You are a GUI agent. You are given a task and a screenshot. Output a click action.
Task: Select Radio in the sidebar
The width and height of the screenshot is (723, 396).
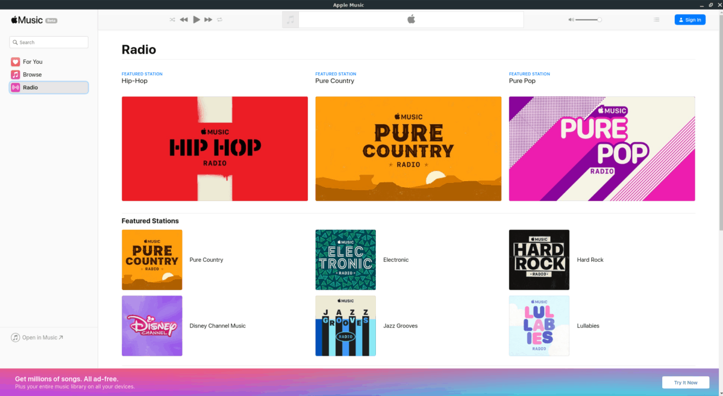[x=49, y=87]
